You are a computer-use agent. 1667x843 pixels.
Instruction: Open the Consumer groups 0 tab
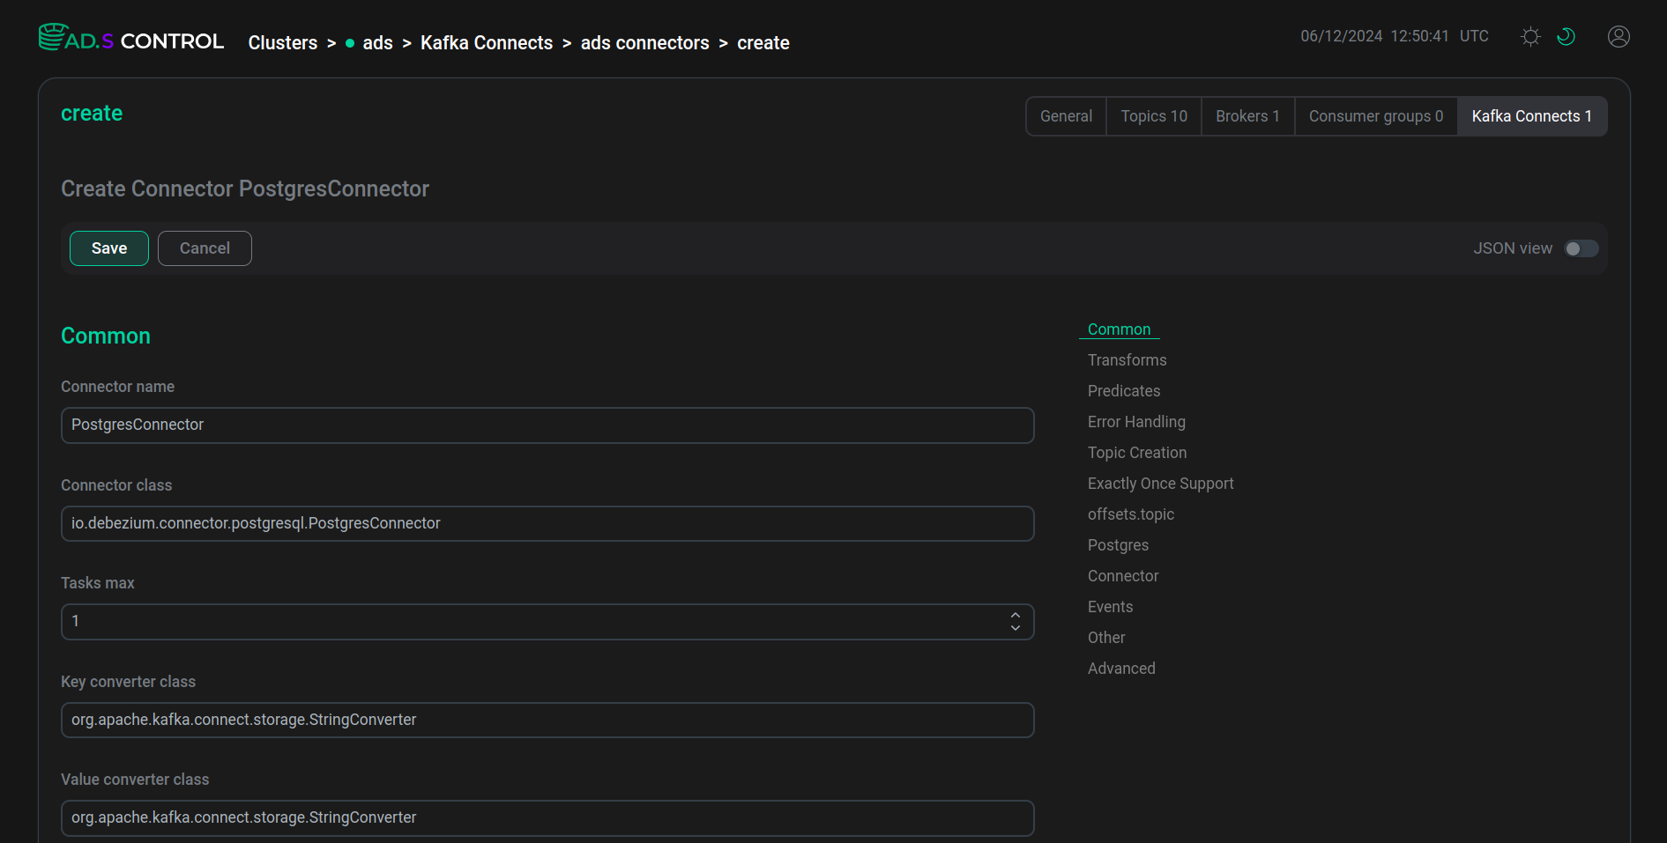(1376, 116)
